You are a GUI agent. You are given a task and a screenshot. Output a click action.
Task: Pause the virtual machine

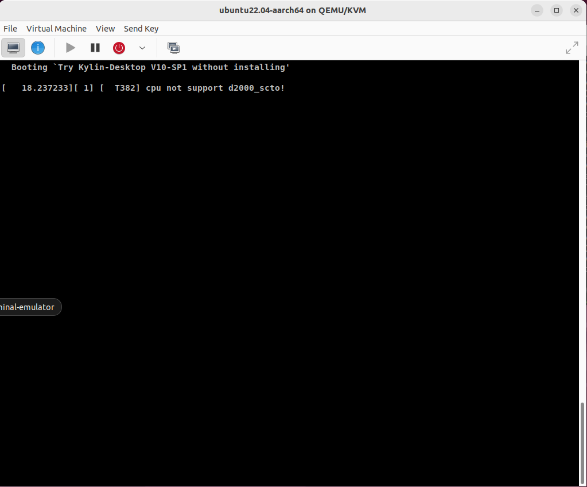pos(95,48)
